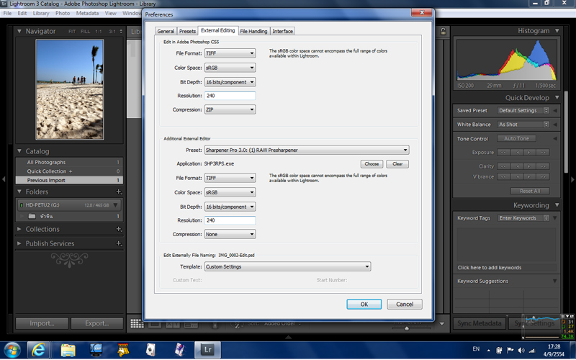Switch to Grid view icon in Lightroom toolbar
The width and height of the screenshot is (576, 360).
(137, 323)
